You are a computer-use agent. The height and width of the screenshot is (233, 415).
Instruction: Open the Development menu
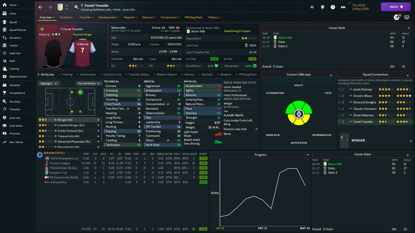tap(109, 17)
